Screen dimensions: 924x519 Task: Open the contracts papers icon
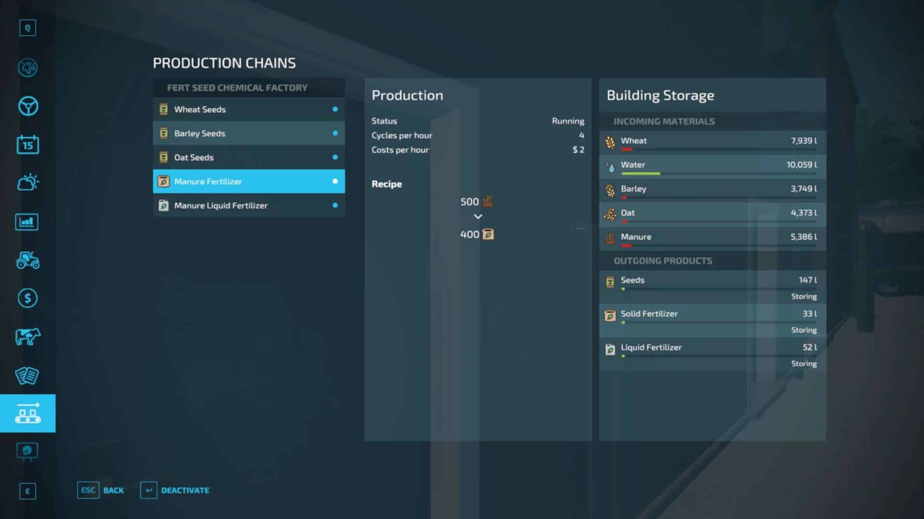pyautogui.click(x=27, y=375)
